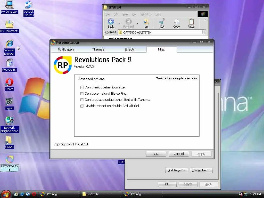The width and height of the screenshot is (264, 198).
Task: Expand the Forward button history arrow
Action: point(138,23)
